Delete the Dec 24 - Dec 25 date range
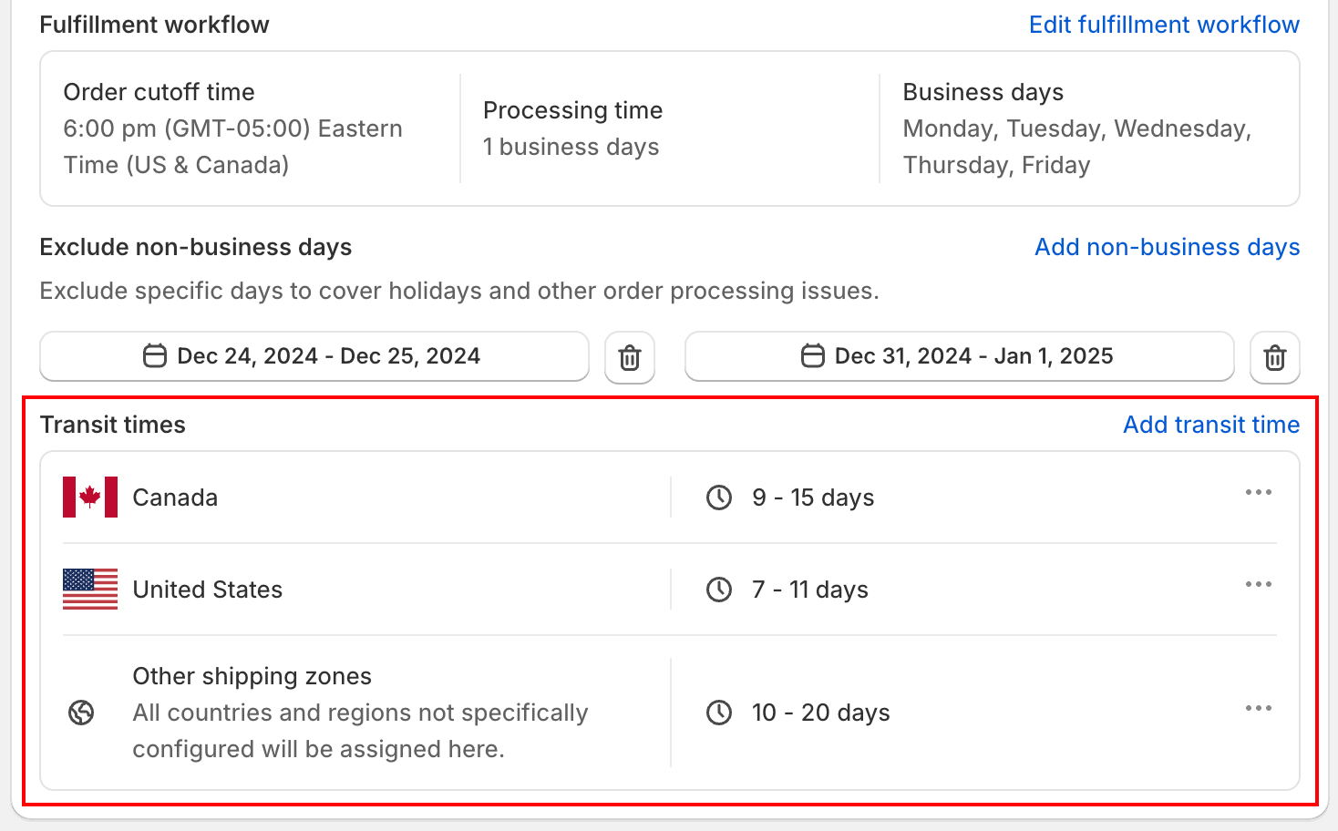This screenshot has width=1338, height=831. (630, 357)
